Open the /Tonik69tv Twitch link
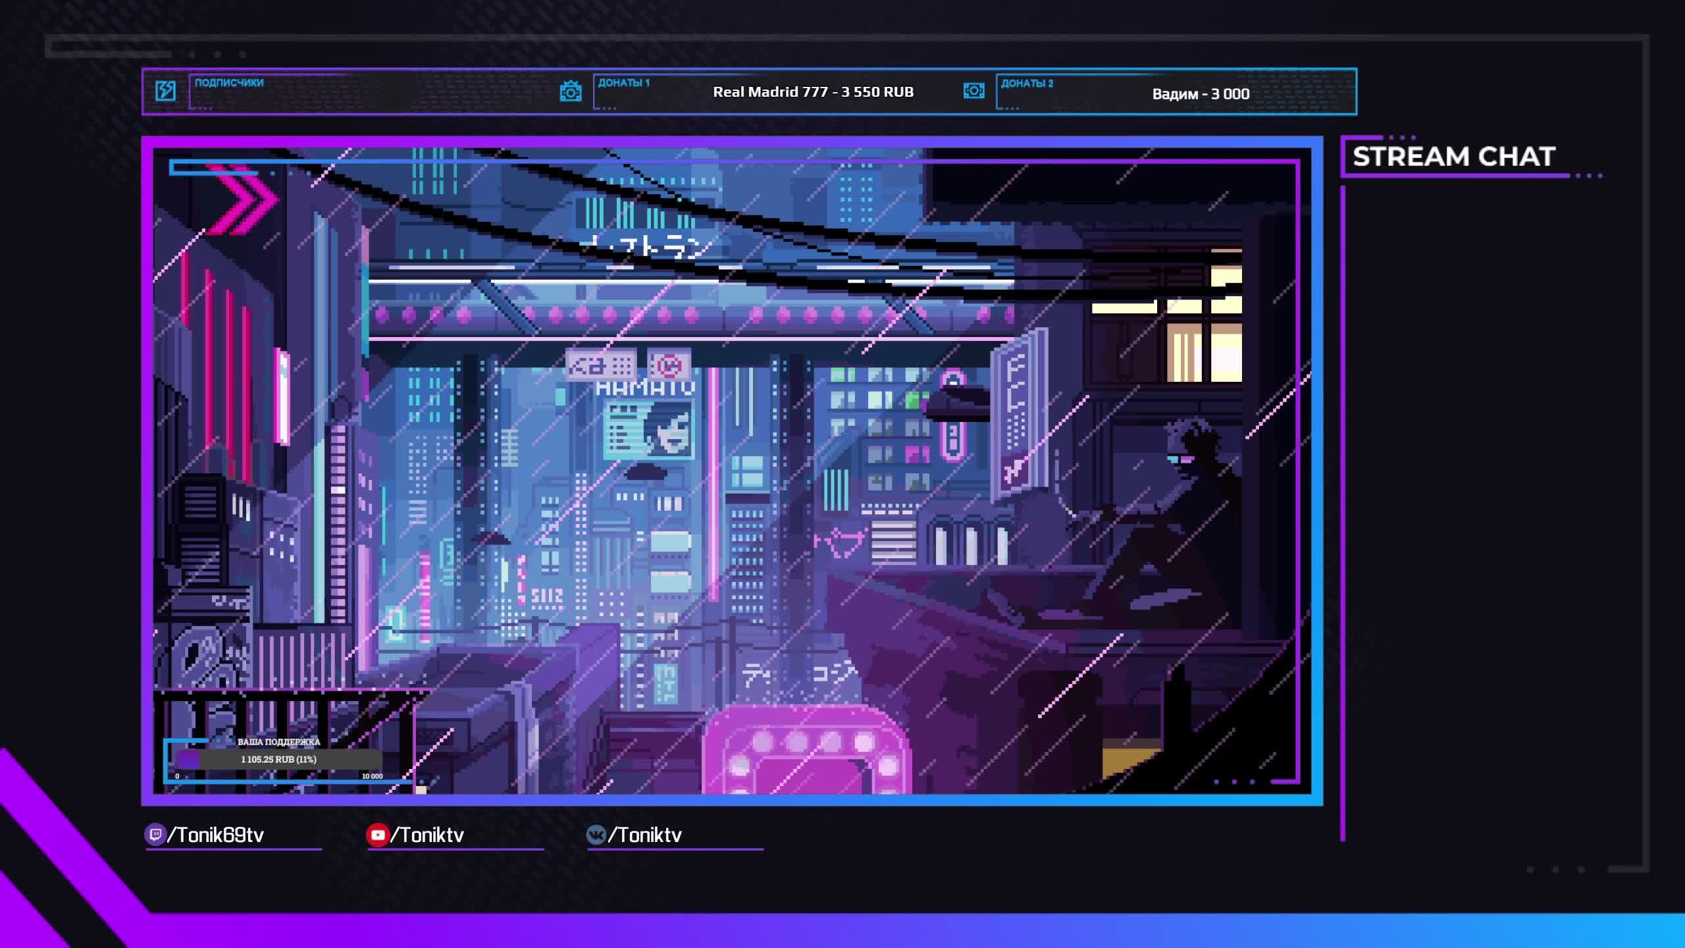The image size is (1685, 948). click(215, 835)
